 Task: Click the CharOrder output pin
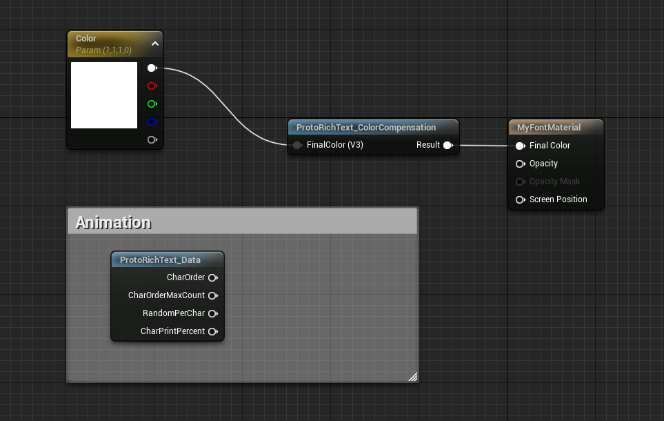coord(213,277)
